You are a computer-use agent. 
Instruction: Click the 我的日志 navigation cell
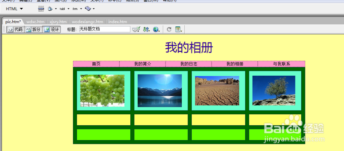pos(189,64)
